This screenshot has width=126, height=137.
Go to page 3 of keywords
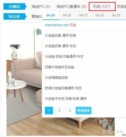click(x=69, y=111)
